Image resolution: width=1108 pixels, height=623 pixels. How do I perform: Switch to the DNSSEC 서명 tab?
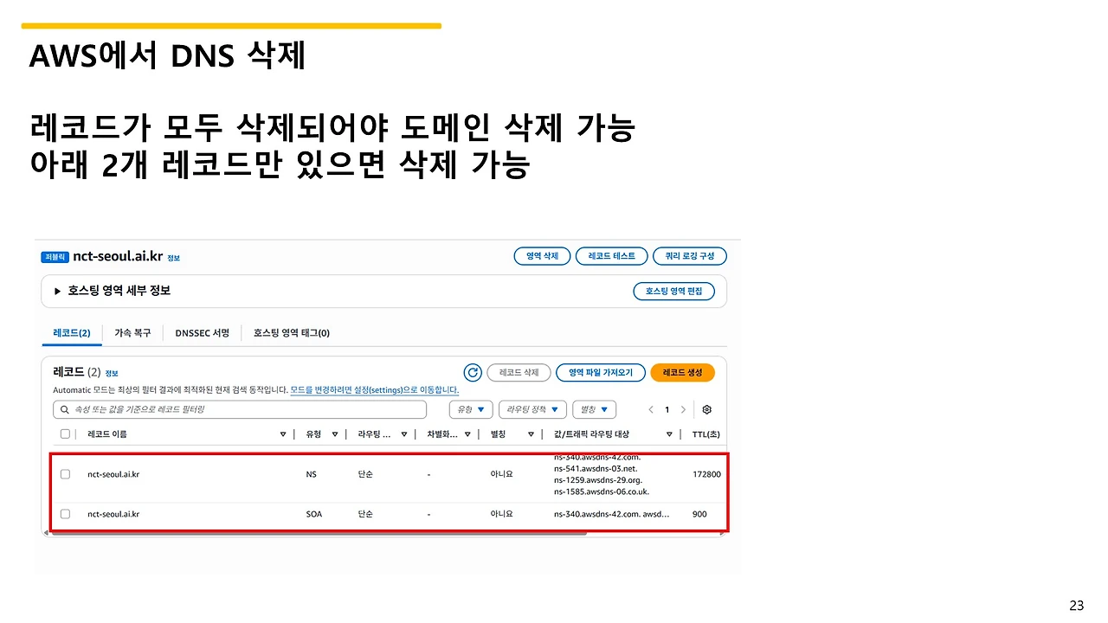click(202, 332)
